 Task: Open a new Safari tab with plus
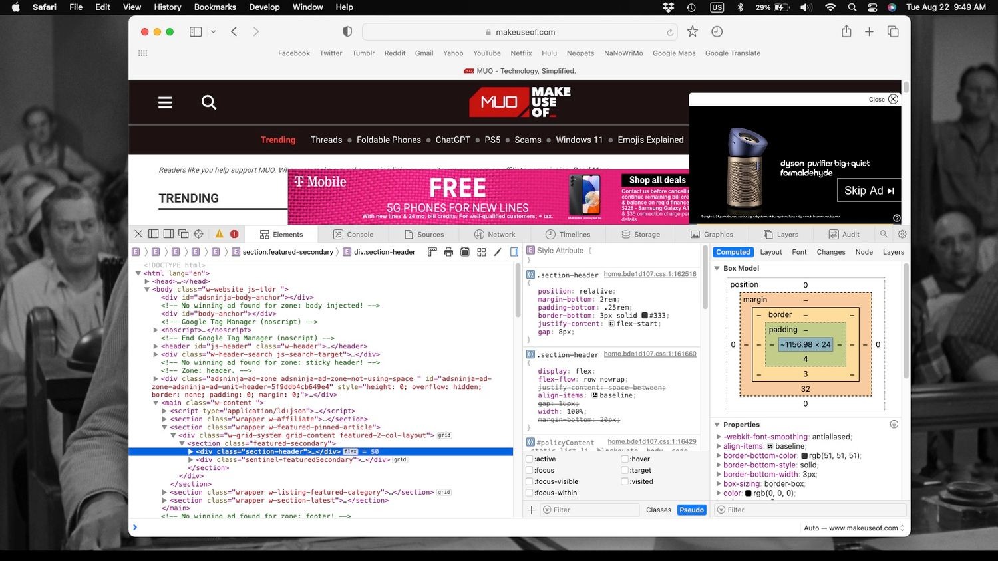[869, 31]
